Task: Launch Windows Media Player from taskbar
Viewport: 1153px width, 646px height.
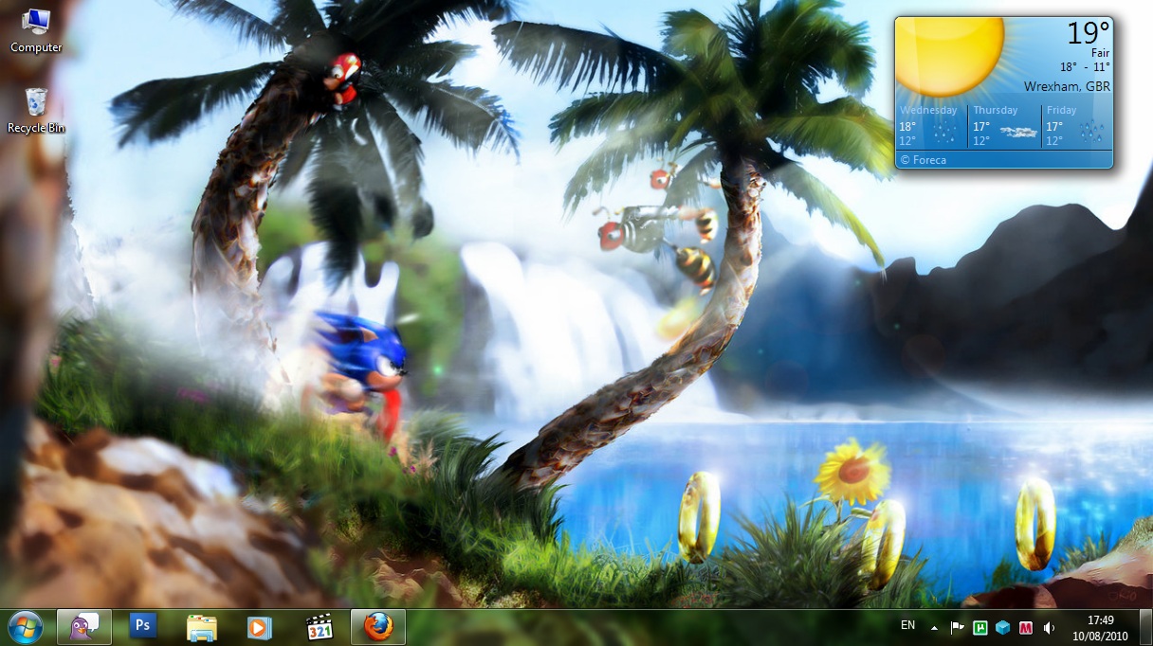Action: coord(260,627)
